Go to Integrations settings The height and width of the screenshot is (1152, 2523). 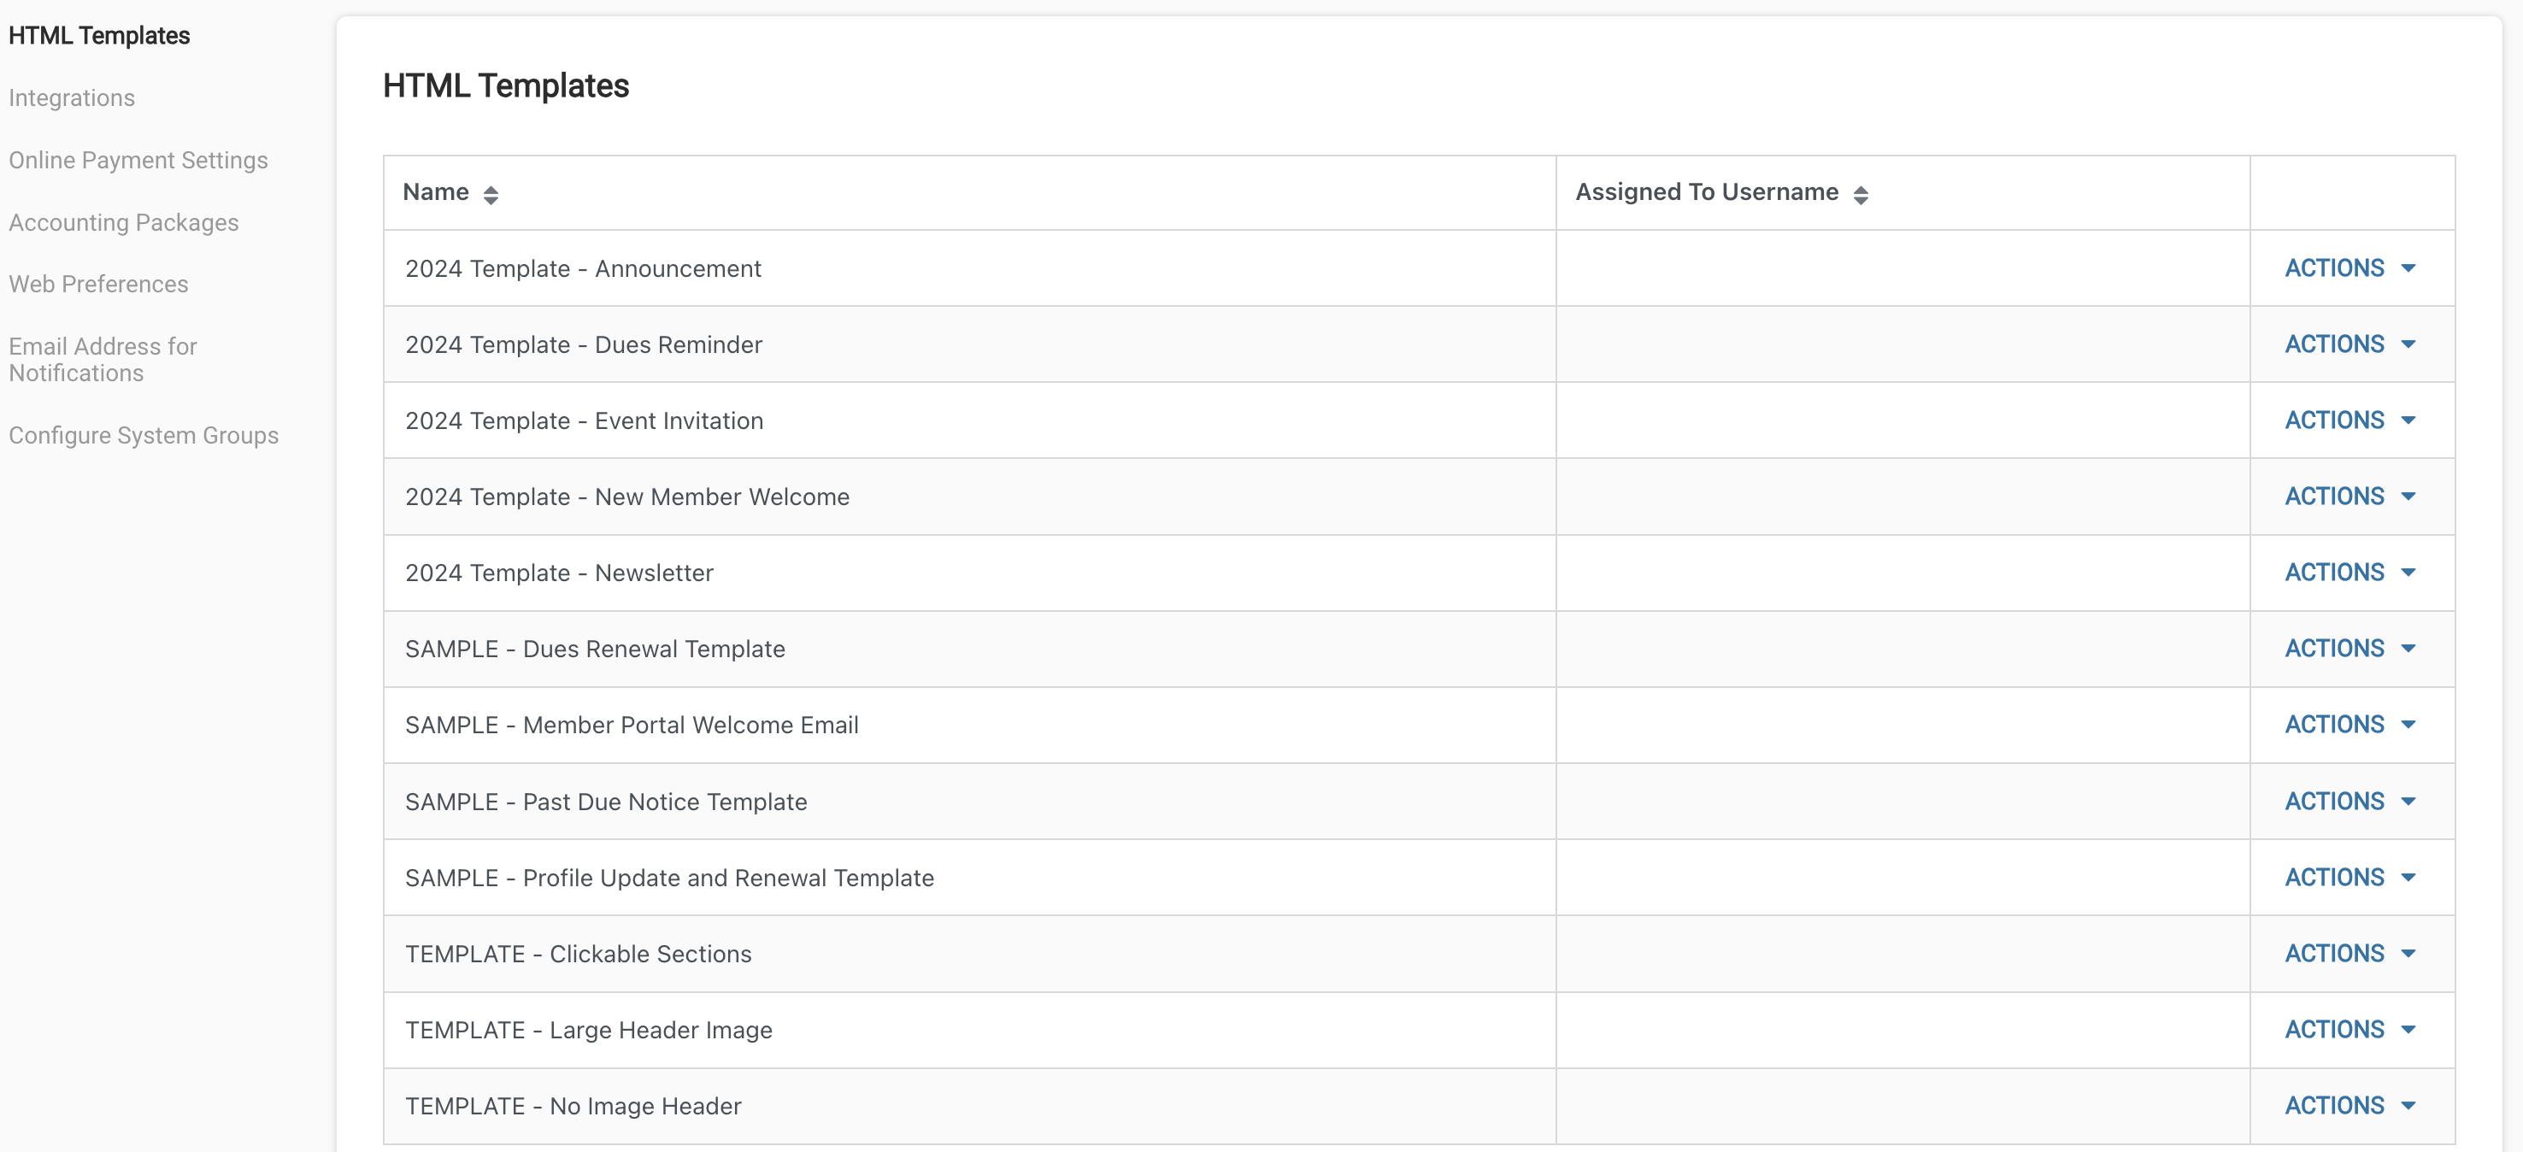point(72,98)
